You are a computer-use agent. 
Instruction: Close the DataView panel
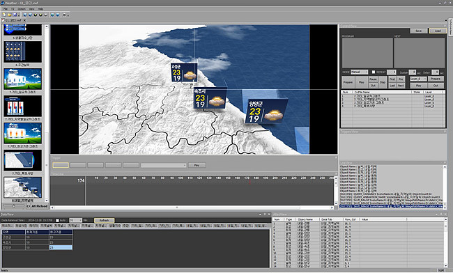tap(269, 214)
